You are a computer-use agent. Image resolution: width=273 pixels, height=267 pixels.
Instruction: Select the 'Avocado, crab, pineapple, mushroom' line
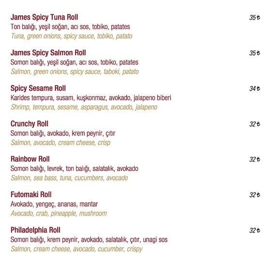[59, 214]
